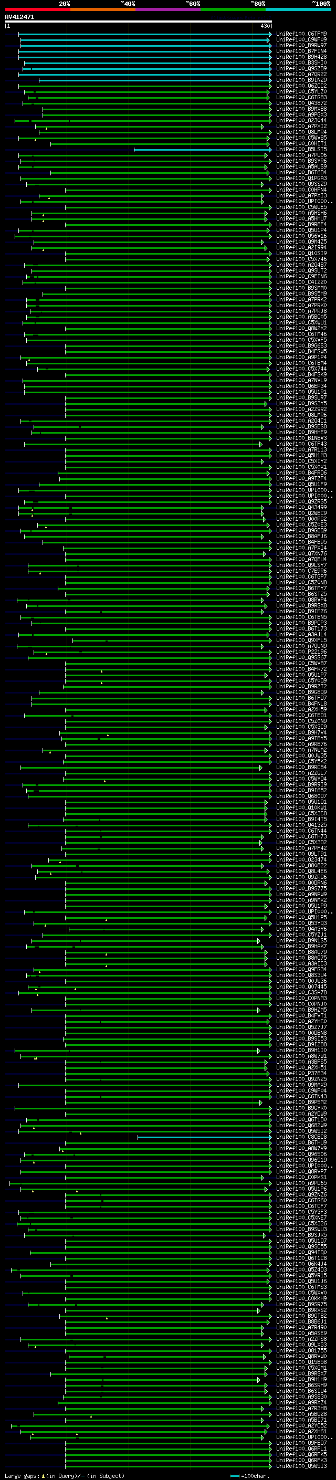Screen dimensions: 336x1480
Task: Open hit UniRef100_Q6RFK3
Action: tap(301, 1461)
